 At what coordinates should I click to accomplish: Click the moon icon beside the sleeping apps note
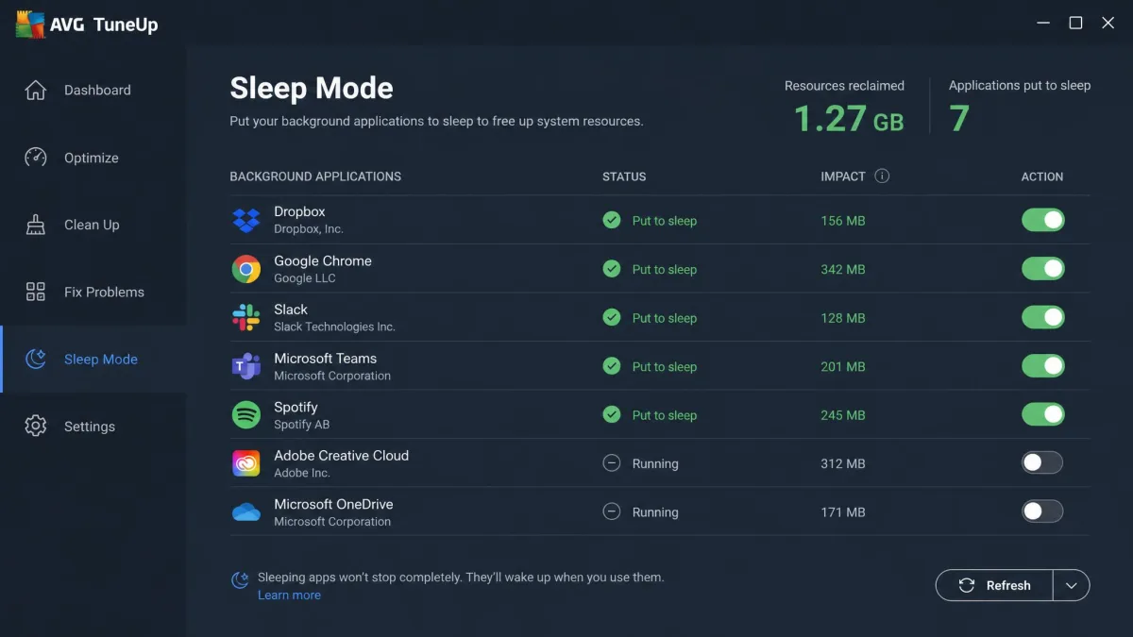241,579
